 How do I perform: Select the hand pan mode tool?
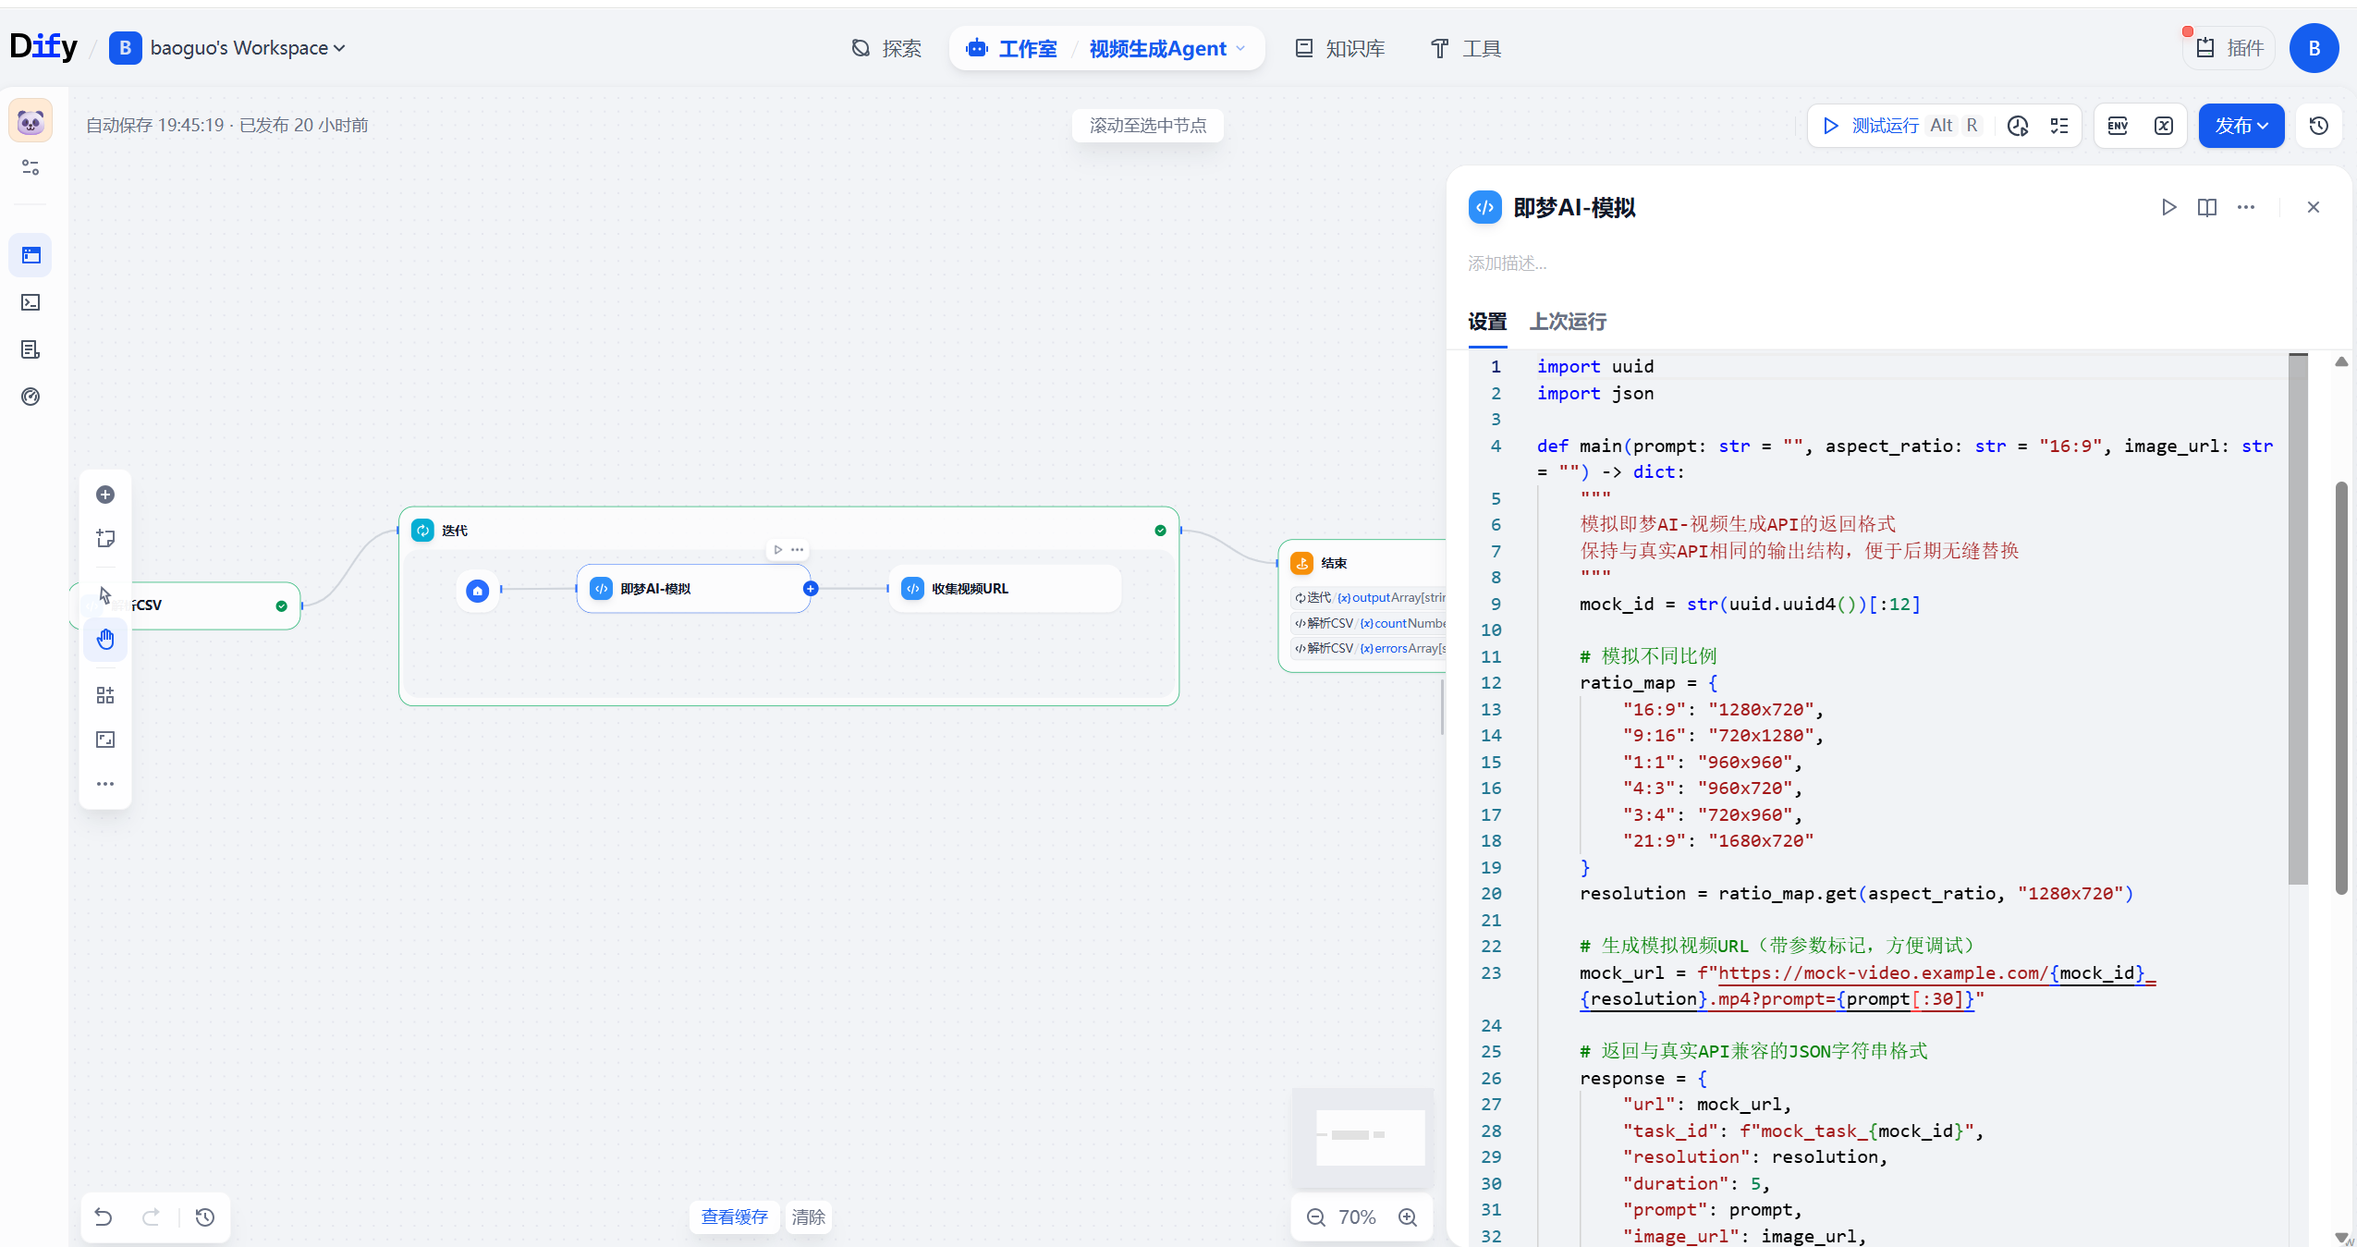click(105, 639)
